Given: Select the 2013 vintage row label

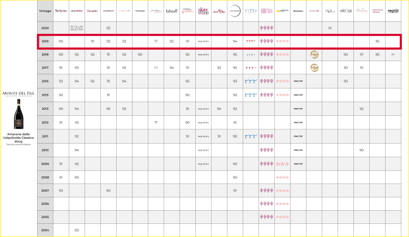Looking at the screenshot, I should 45,109.
